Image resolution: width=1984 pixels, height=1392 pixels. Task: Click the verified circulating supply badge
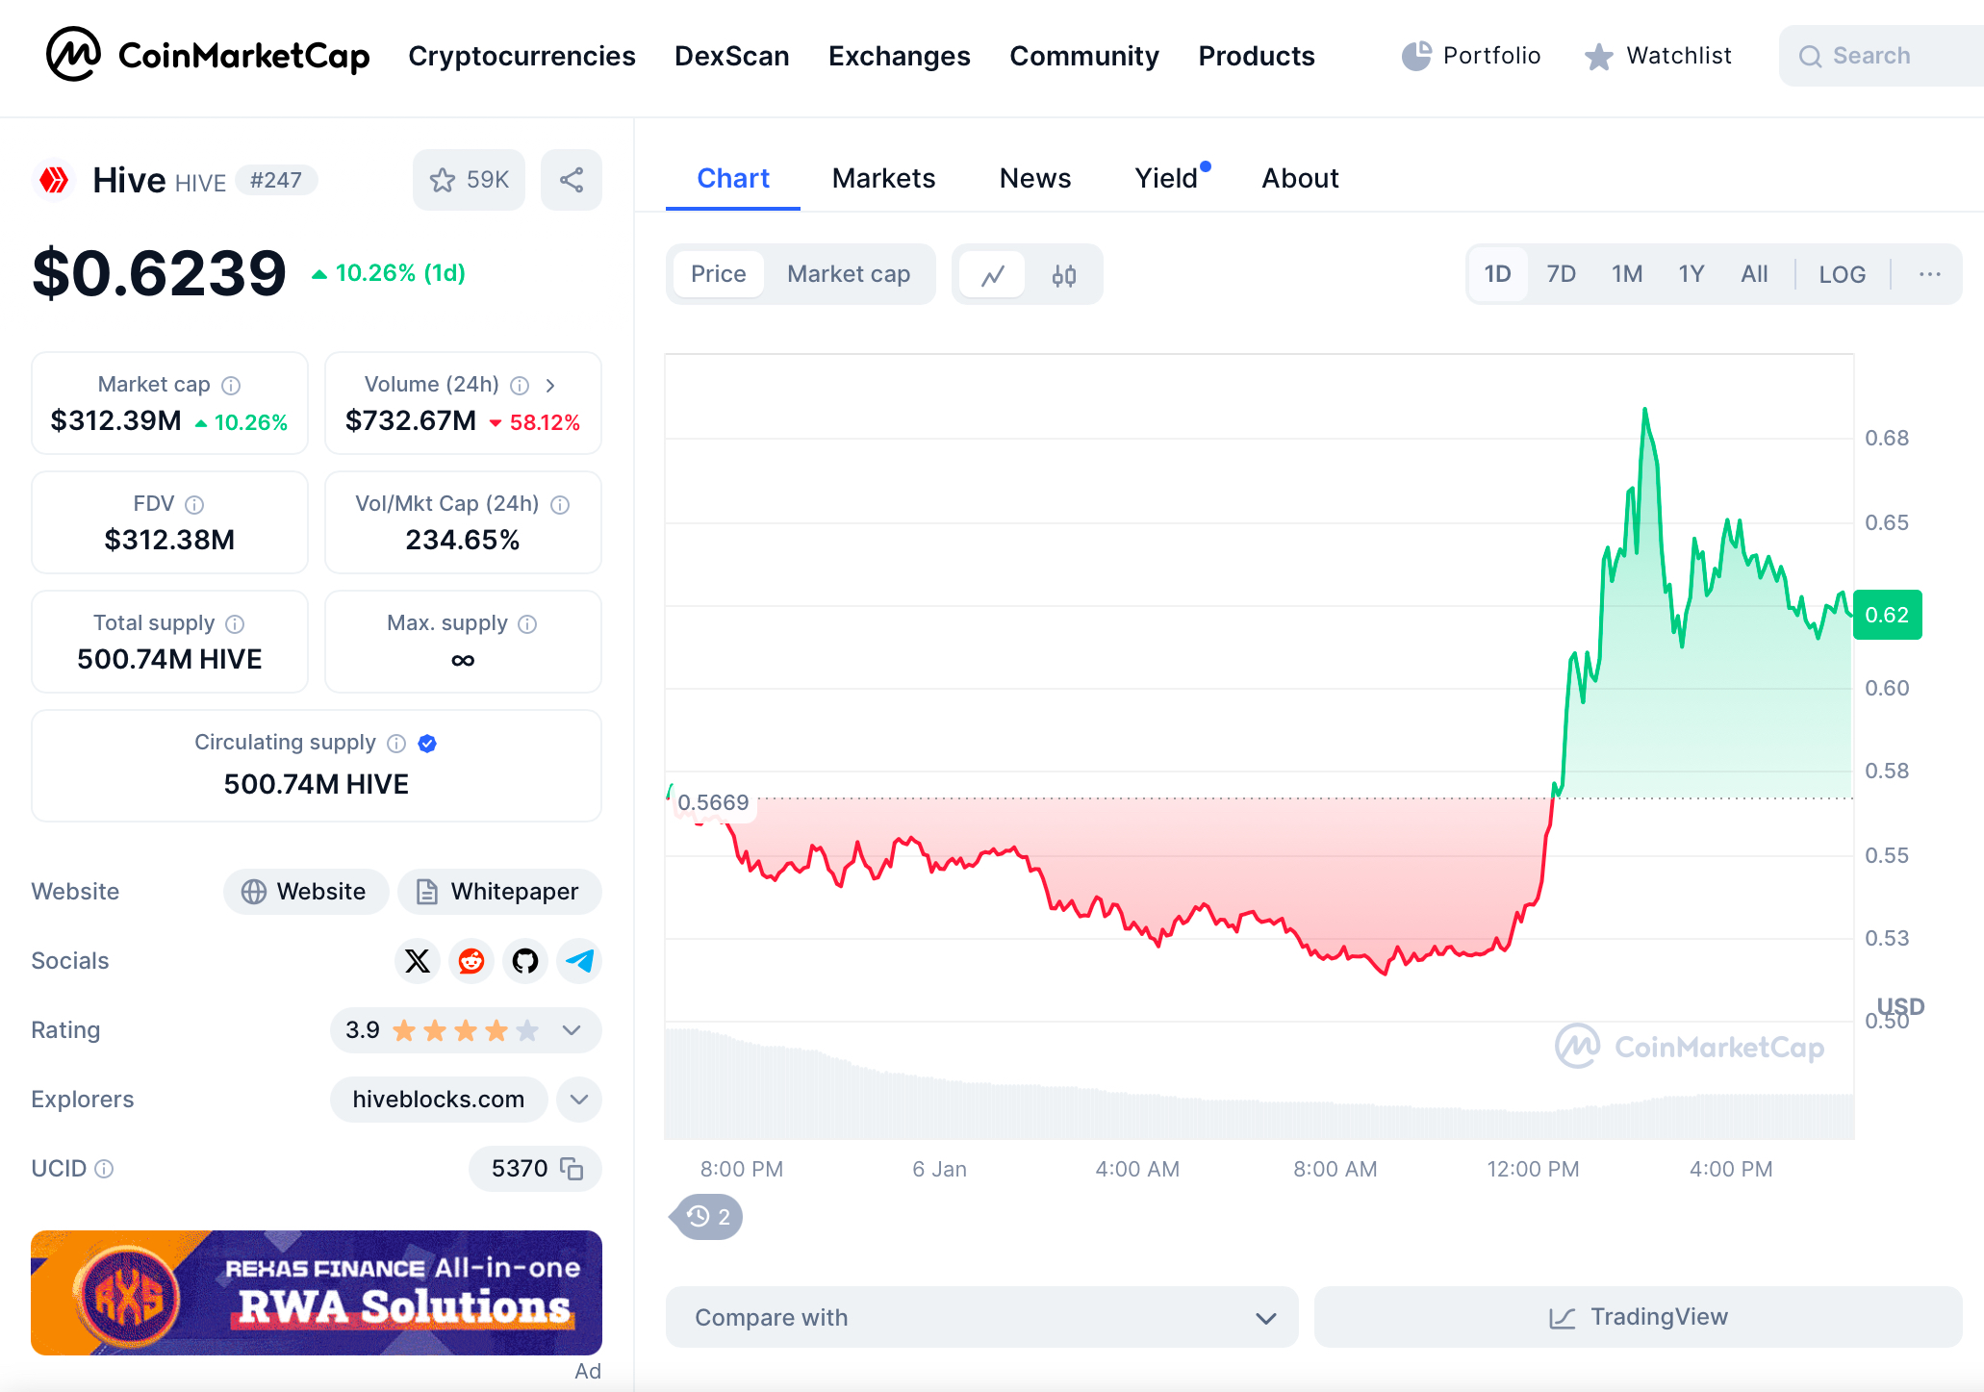tap(428, 743)
